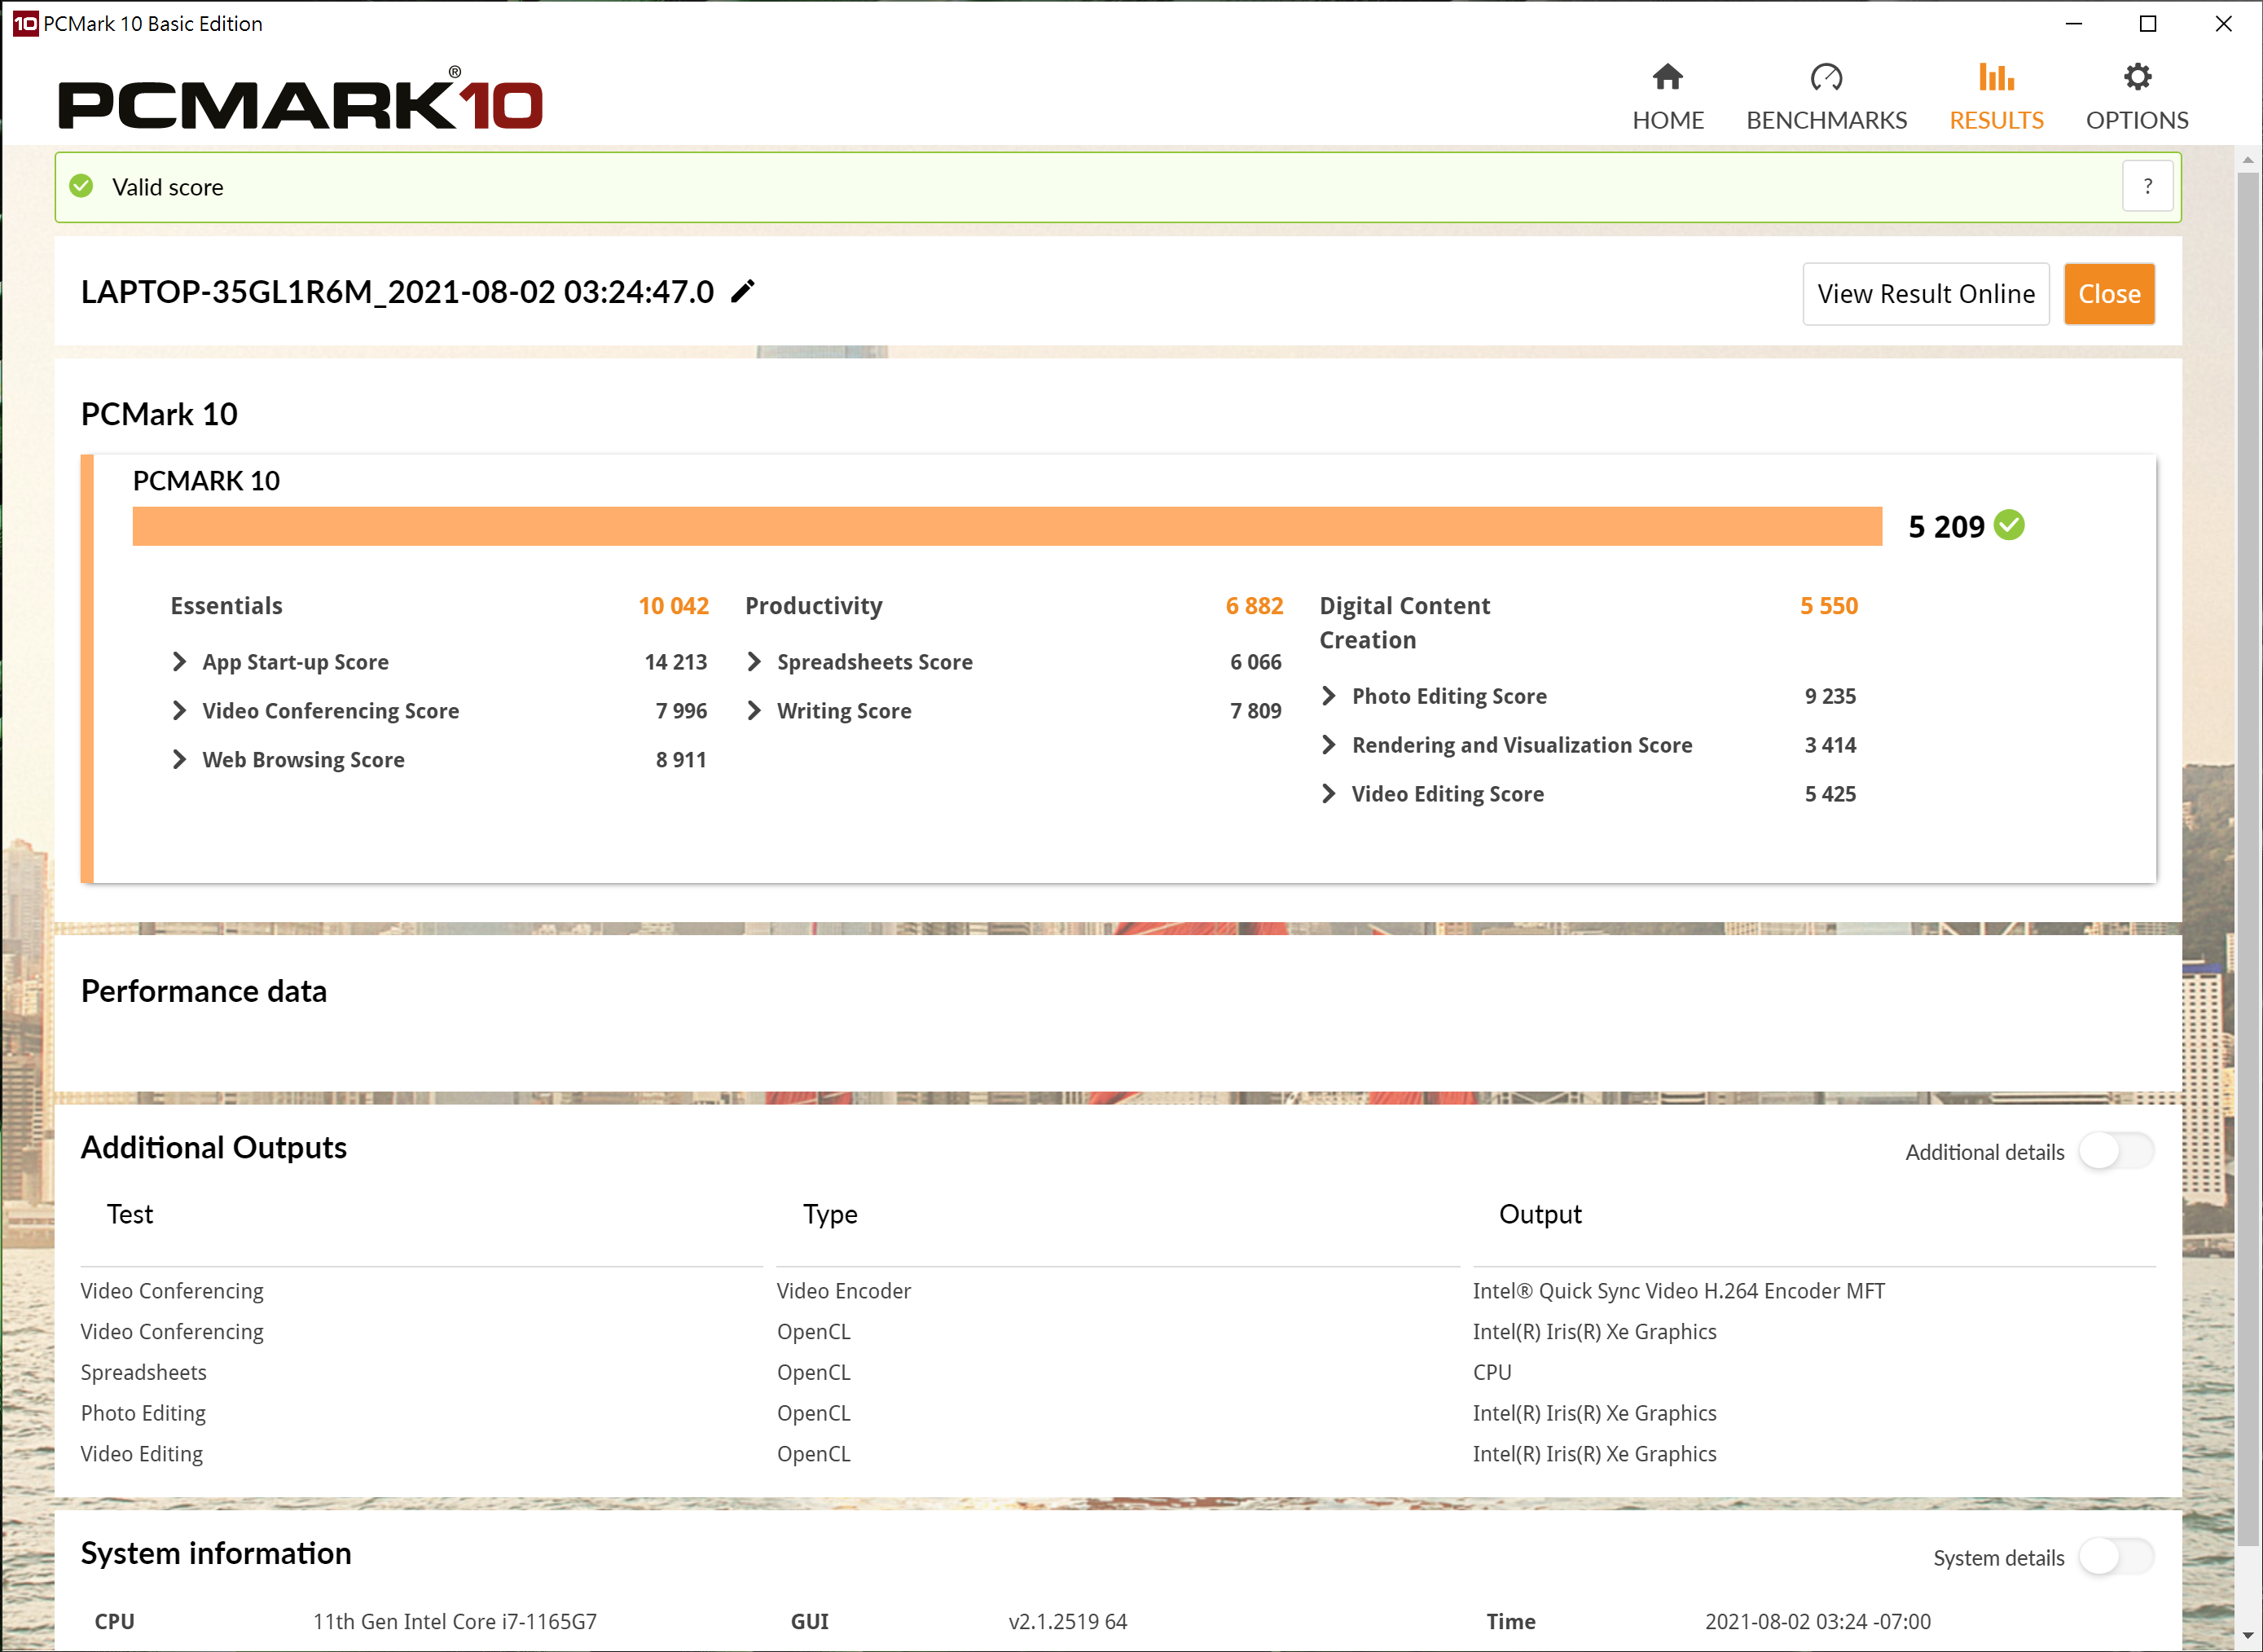This screenshot has width=2263, height=1652.
Task: Click the PCMark 10 title bar app icon
Action: [25, 23]
